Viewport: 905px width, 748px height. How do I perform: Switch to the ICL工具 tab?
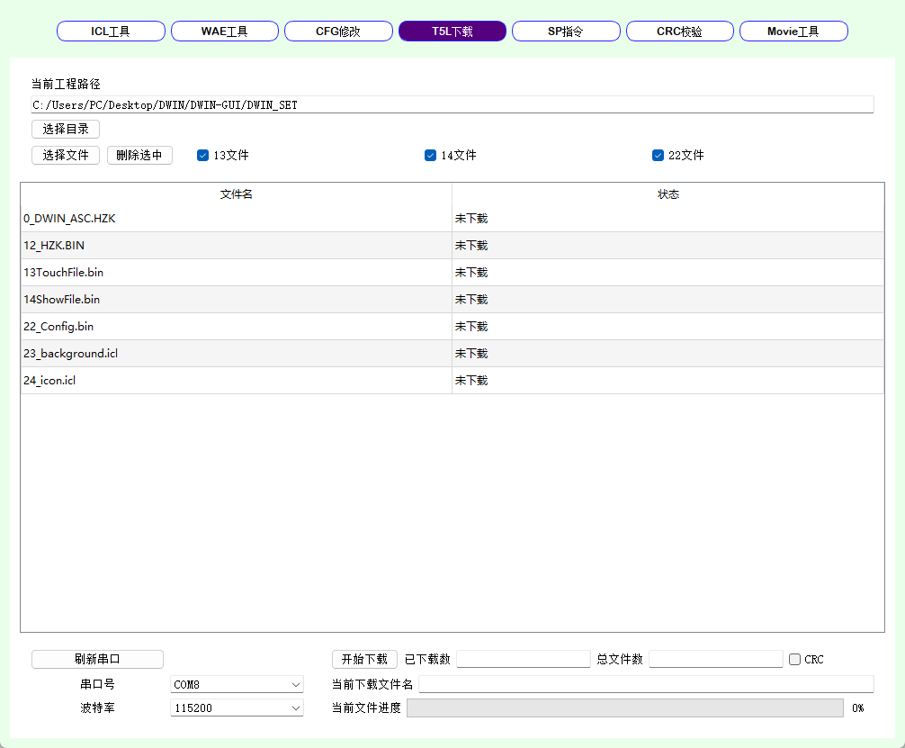pos(111,32)
